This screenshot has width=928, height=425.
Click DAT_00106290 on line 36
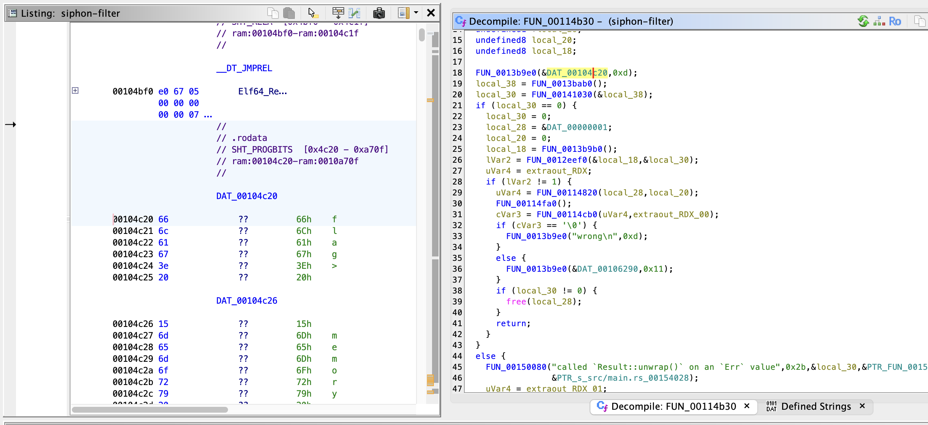[x=607, y=269]
